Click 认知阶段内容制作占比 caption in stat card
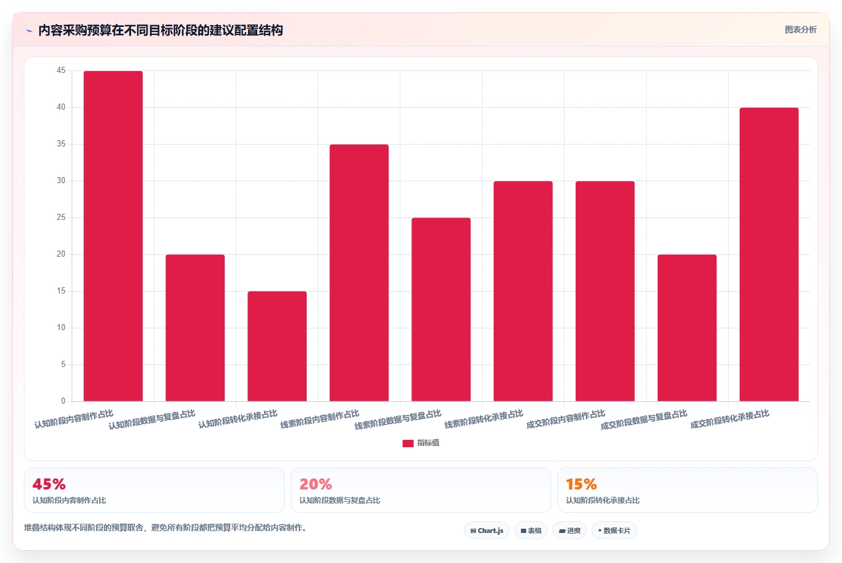The height and width of the screenshot is (563, 842). click(x=69, y=501)
